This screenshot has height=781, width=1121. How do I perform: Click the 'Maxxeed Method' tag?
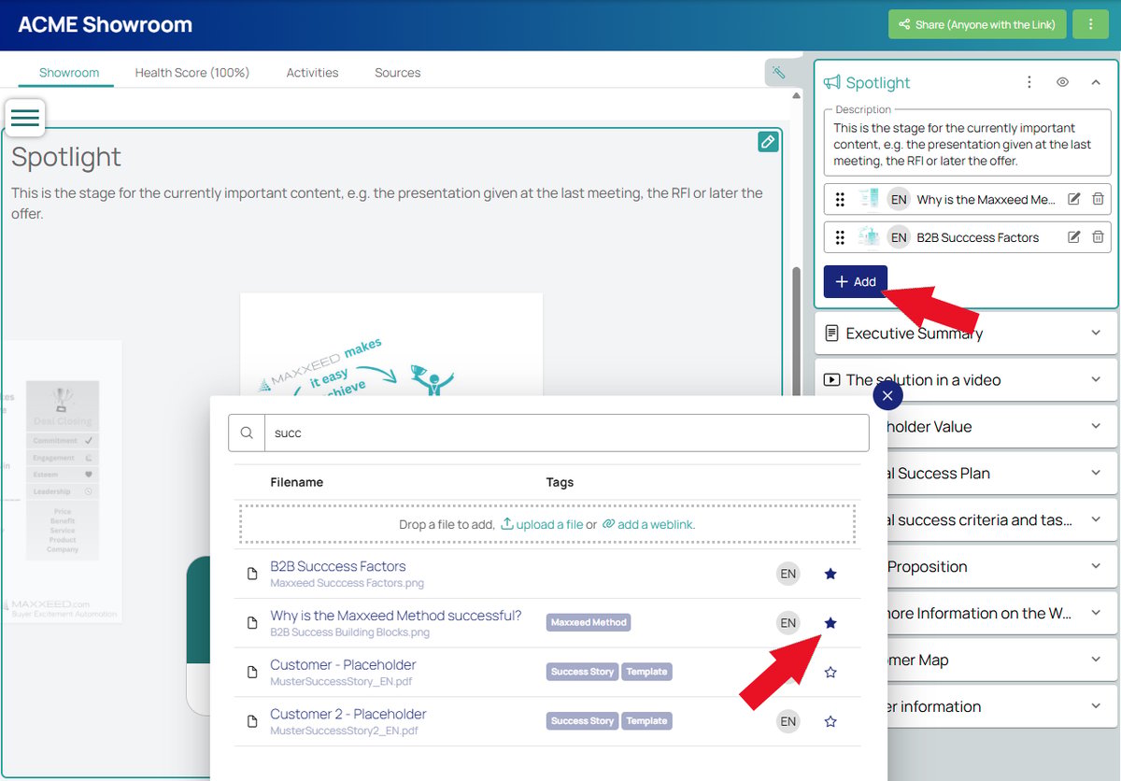(x=589, y=622)
